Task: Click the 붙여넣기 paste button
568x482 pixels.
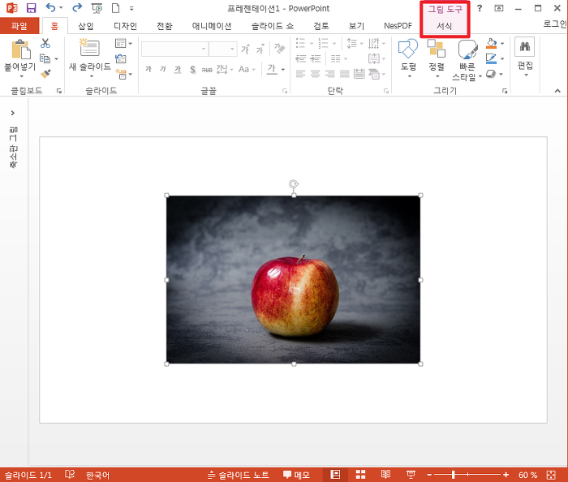Action: (20, 58)
